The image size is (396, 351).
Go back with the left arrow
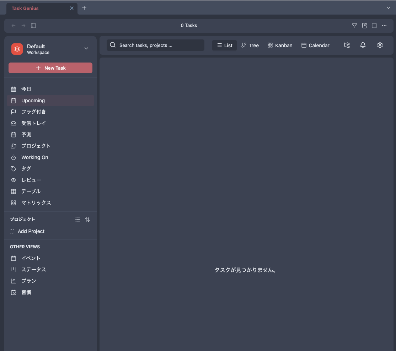[14, 26]
